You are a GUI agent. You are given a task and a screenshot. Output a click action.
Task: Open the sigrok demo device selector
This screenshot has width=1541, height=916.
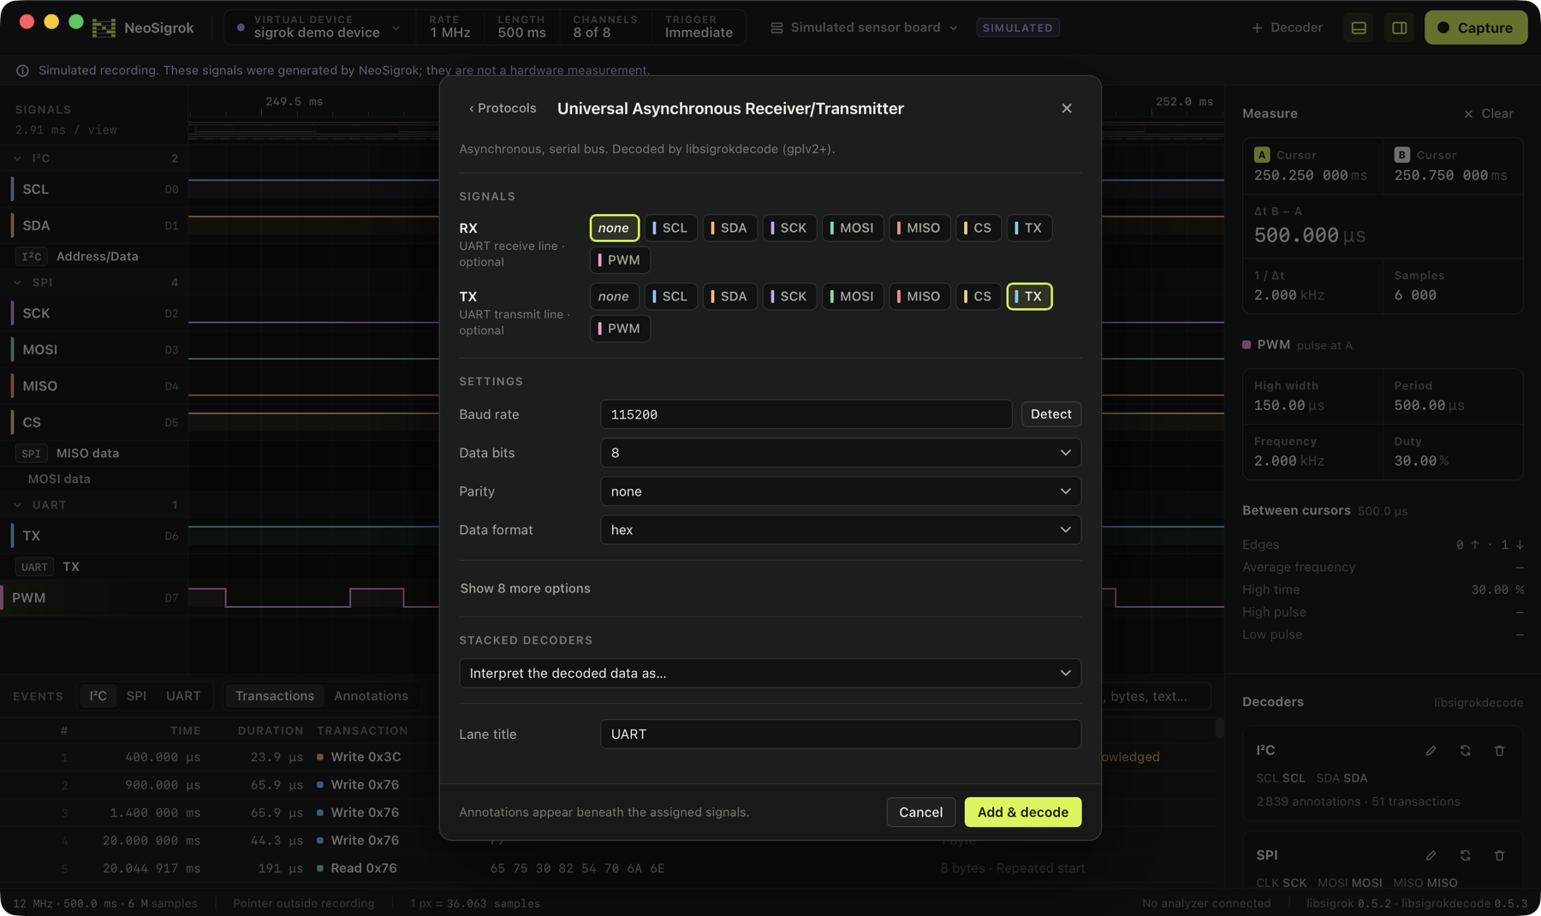318,27
